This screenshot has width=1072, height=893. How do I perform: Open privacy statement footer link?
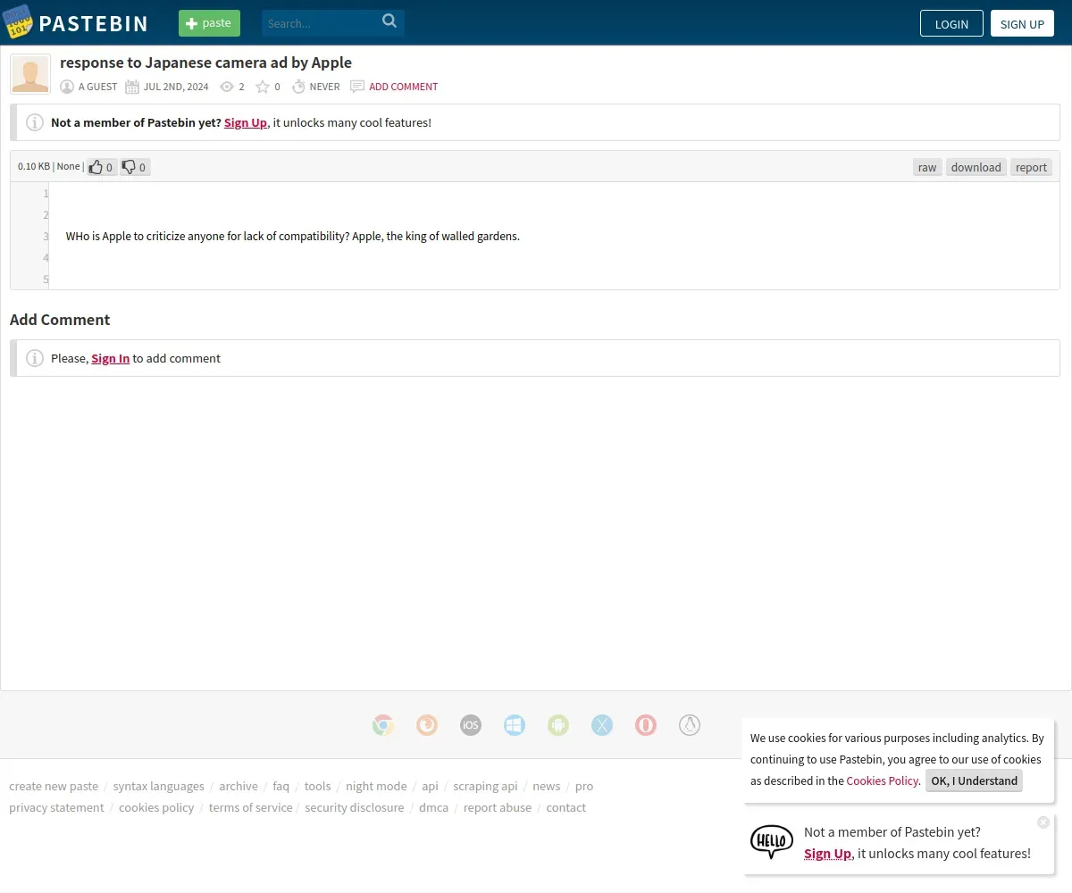click(x=56, y=807)
